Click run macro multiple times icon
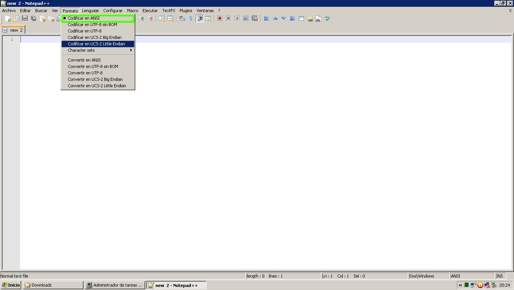Image resolution: width=514 pixels, height=290 pixels. pos(246,19)
